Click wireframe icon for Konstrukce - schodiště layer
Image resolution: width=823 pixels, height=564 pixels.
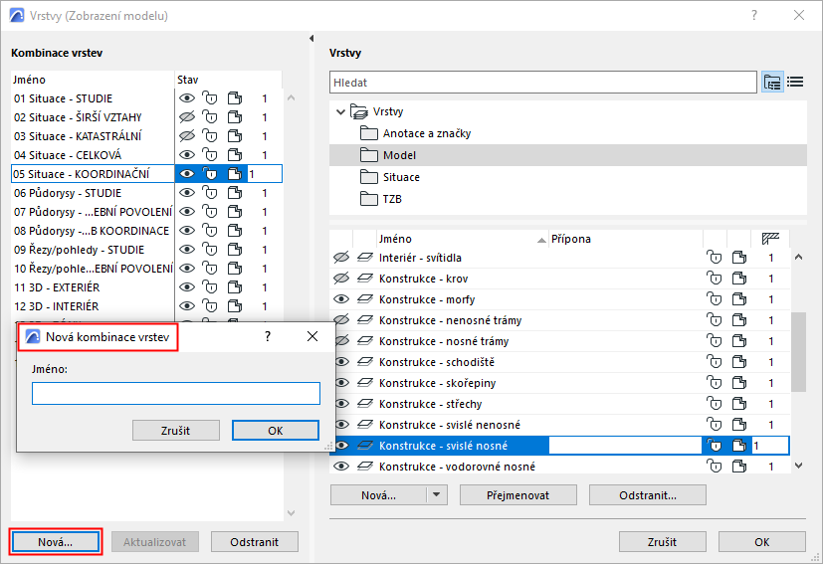click(x=736, y=362)
